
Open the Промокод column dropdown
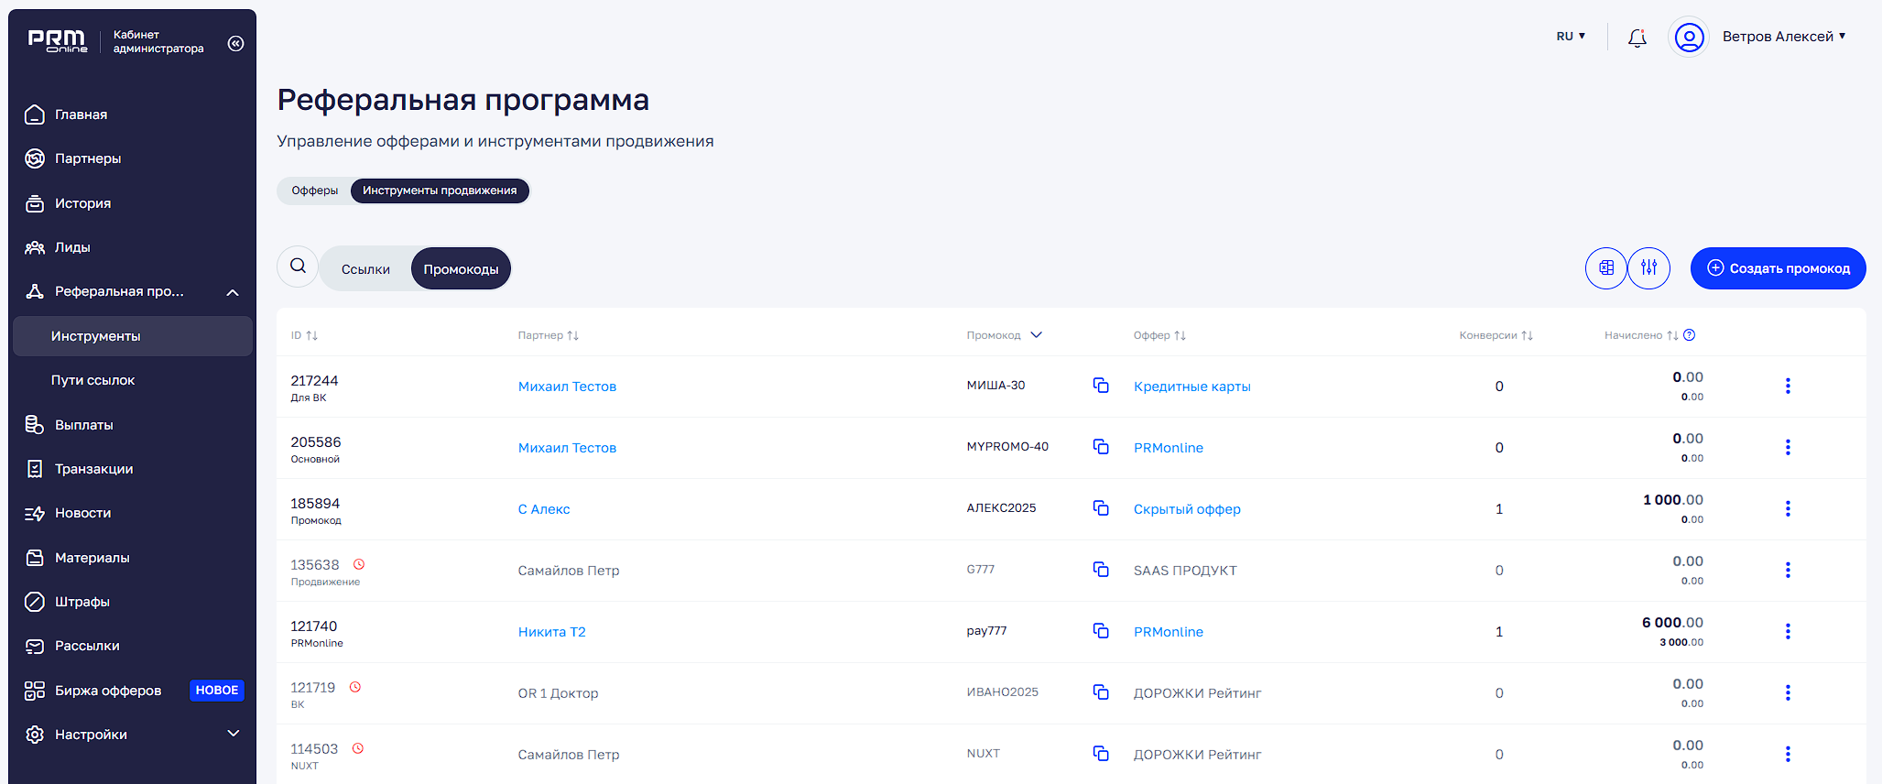click(1036, 335)
